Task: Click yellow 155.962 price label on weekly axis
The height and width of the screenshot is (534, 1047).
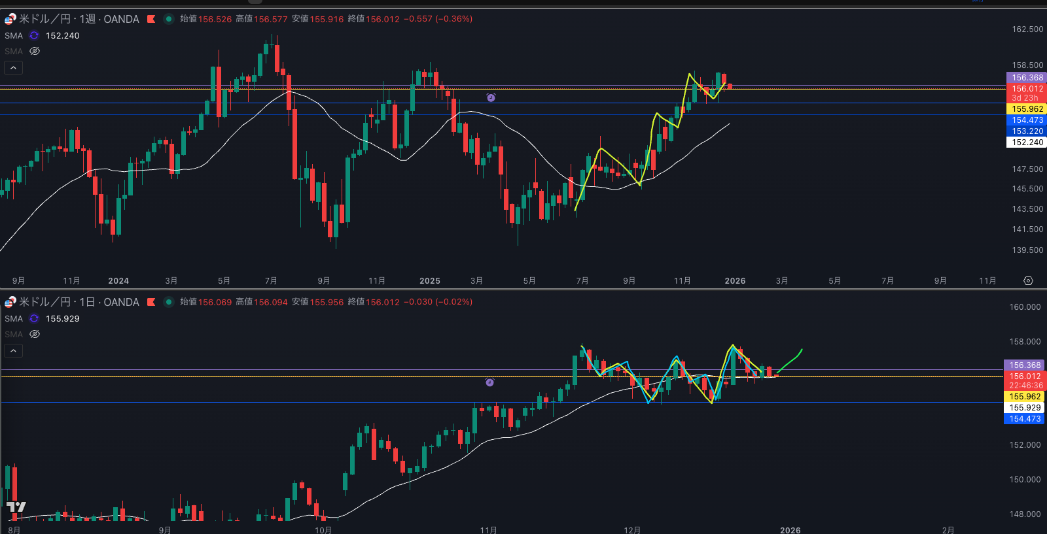Action: pyautogui.click(x=1026, y=109)
